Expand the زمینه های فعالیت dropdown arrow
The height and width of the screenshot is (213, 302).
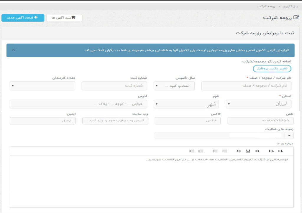tap(289, 136)
